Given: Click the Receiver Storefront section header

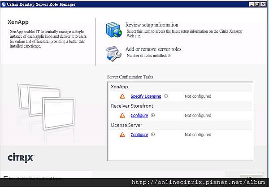Looking at the screenshot, I should tap(132, 106).
